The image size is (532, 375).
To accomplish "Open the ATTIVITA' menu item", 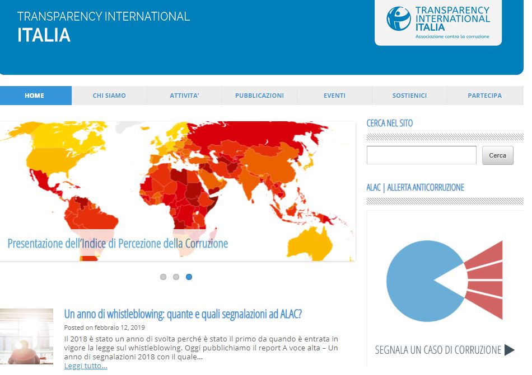I will point(184,96).
